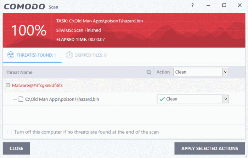This screenshot has width=248, height=158.
Task: Click the 100% progress indicator
Action: click(29, 30)
